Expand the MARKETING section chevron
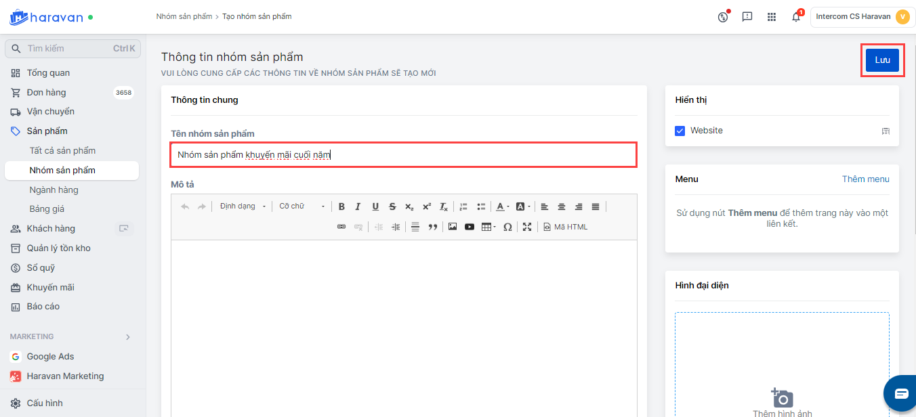The image size is (916, 417). pos(127,336)
